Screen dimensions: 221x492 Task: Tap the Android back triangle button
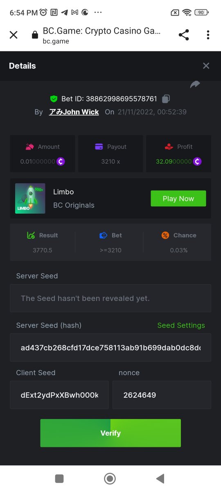[160, 478]
